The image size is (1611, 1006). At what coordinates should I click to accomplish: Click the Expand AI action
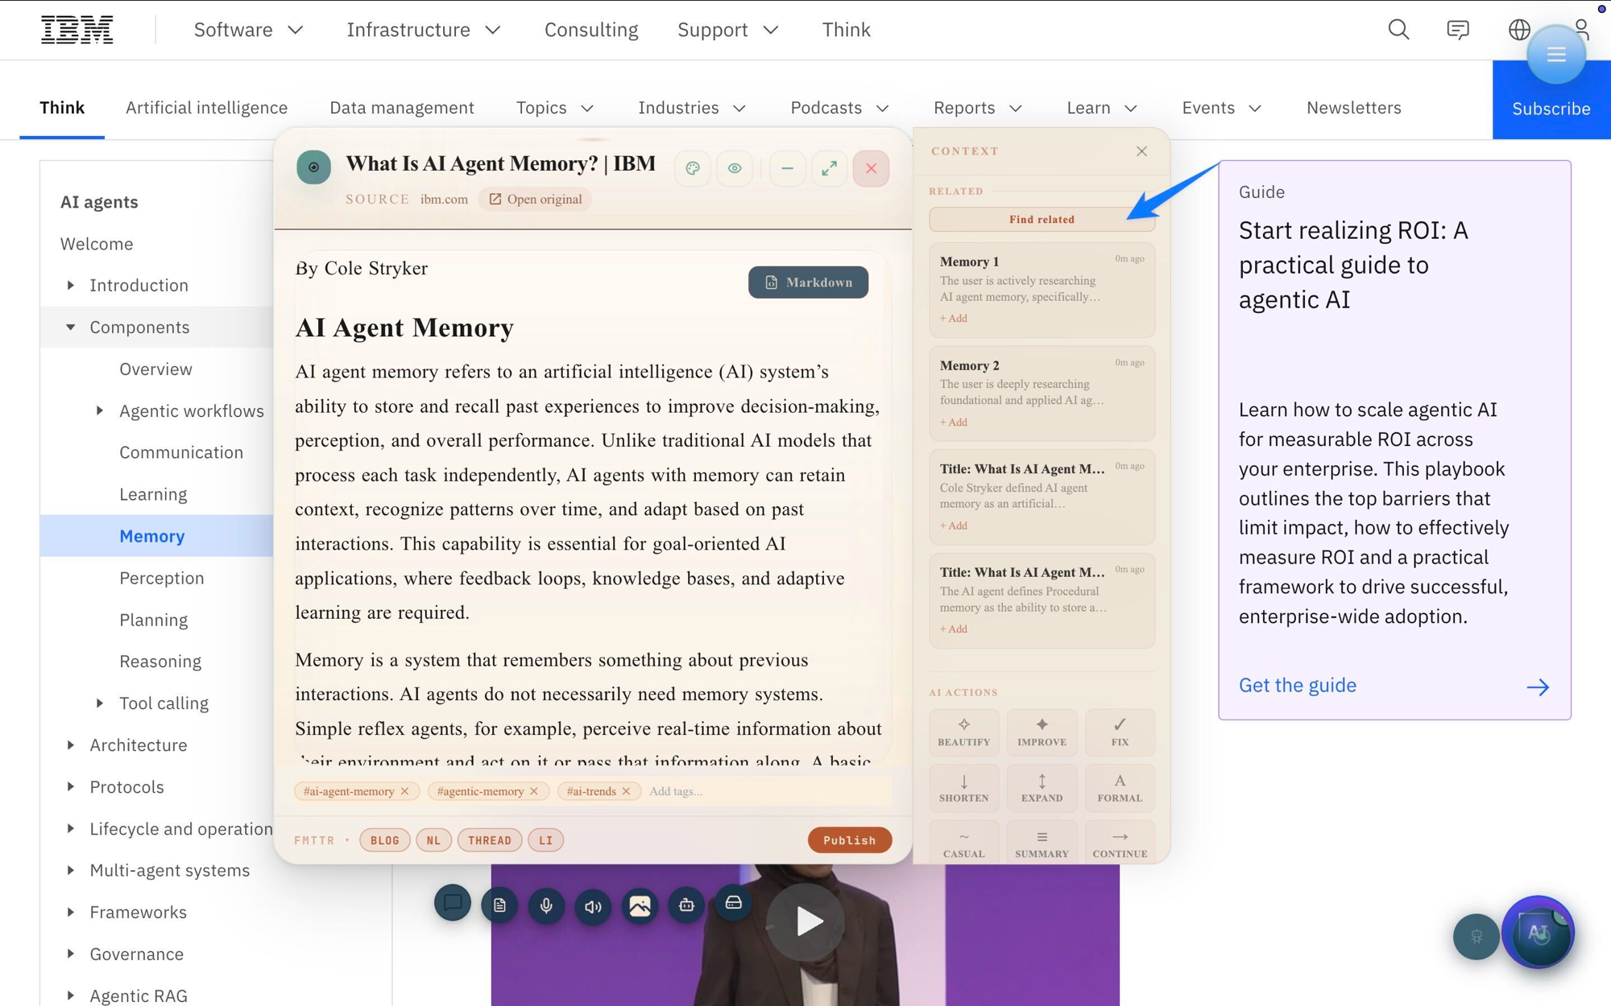click(1042, 787)
